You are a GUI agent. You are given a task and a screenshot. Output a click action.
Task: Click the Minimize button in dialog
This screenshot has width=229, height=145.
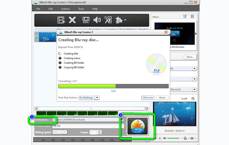click(x=148, y=98)
